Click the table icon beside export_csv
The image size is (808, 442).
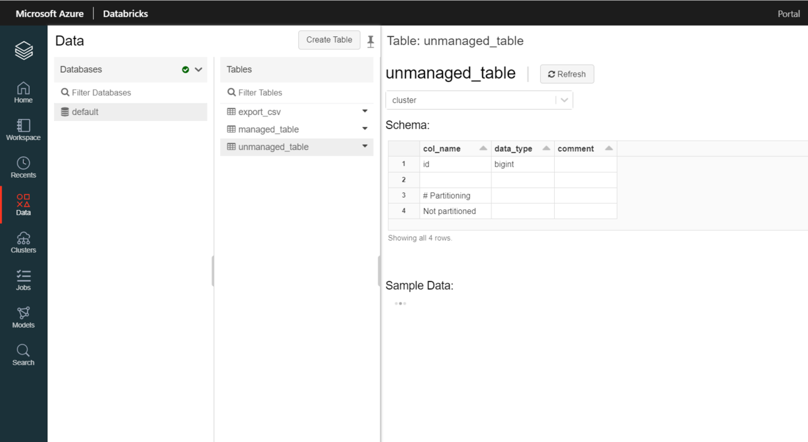[231, 112]
